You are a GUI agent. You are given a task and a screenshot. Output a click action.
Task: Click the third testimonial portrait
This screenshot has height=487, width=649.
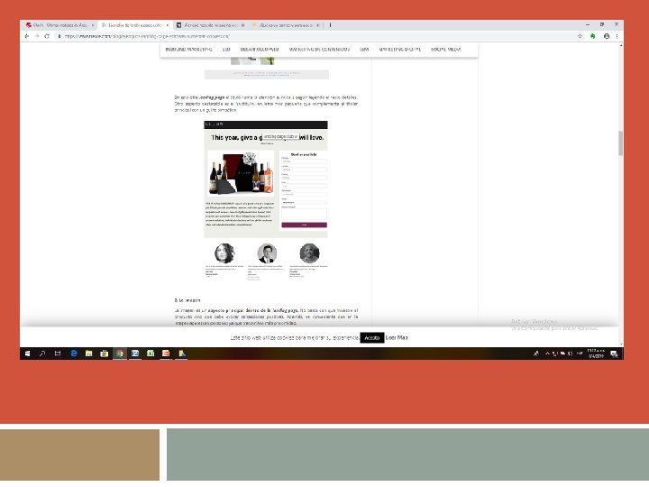(309, 253)
